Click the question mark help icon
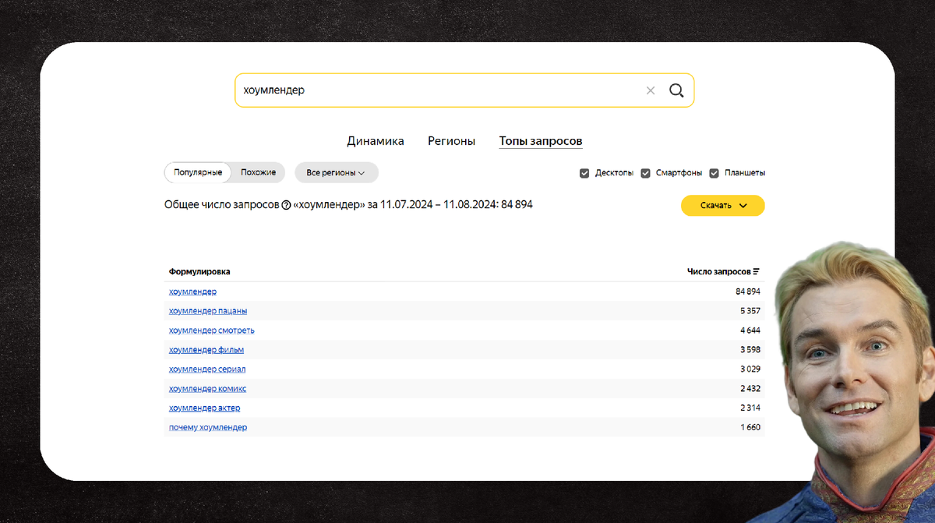Screen dimensions: 935x523 [x=286, y=205]
